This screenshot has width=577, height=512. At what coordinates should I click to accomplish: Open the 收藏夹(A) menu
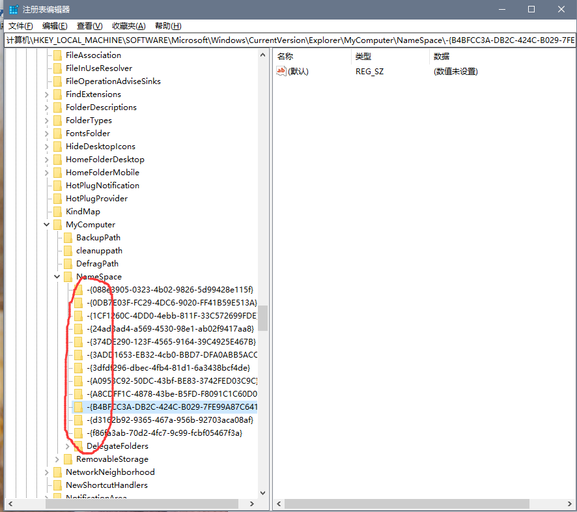coord(128,26)
